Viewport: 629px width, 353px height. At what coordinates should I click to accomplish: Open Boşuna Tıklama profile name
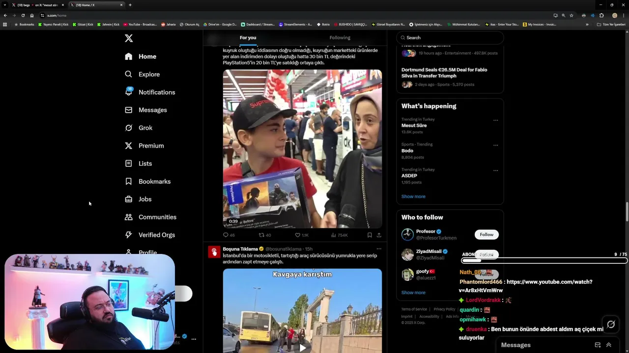point(240,249)
